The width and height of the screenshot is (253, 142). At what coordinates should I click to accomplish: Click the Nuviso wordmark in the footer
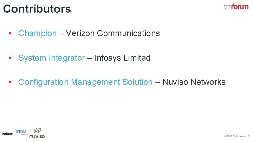pos(37,136)
